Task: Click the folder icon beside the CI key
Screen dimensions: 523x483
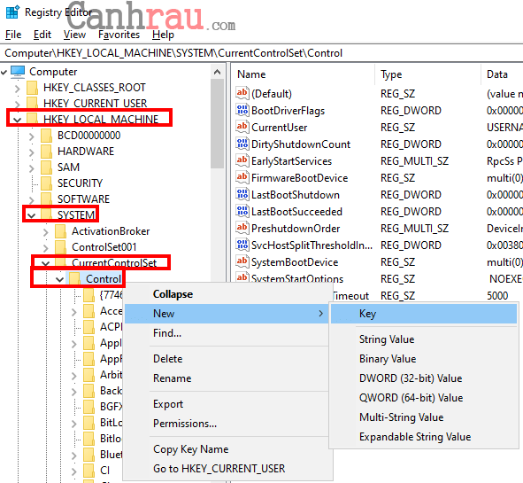Action: (88, 471)
